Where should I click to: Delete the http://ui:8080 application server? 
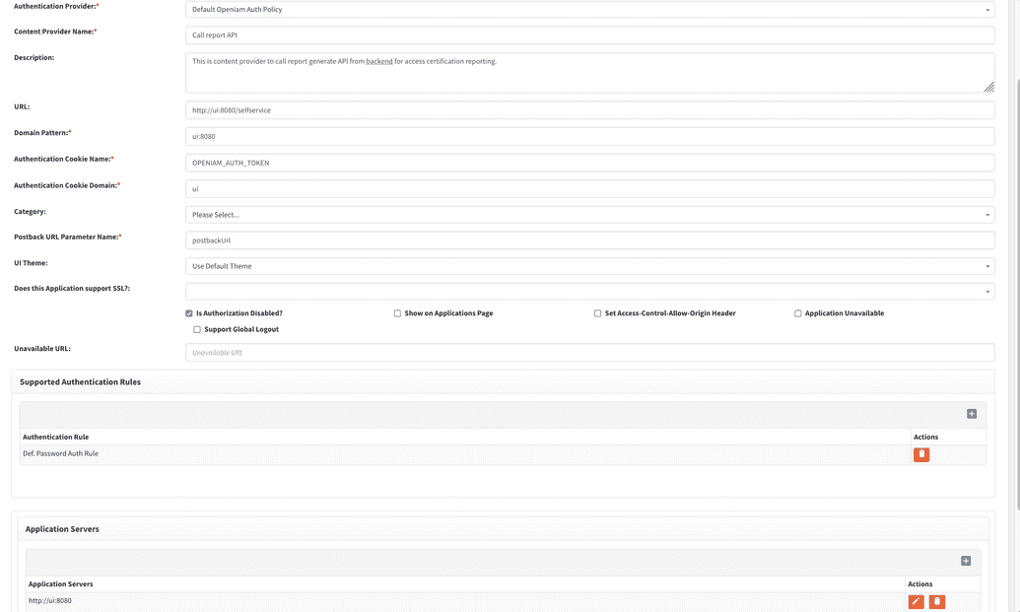[x=936, y=600]
